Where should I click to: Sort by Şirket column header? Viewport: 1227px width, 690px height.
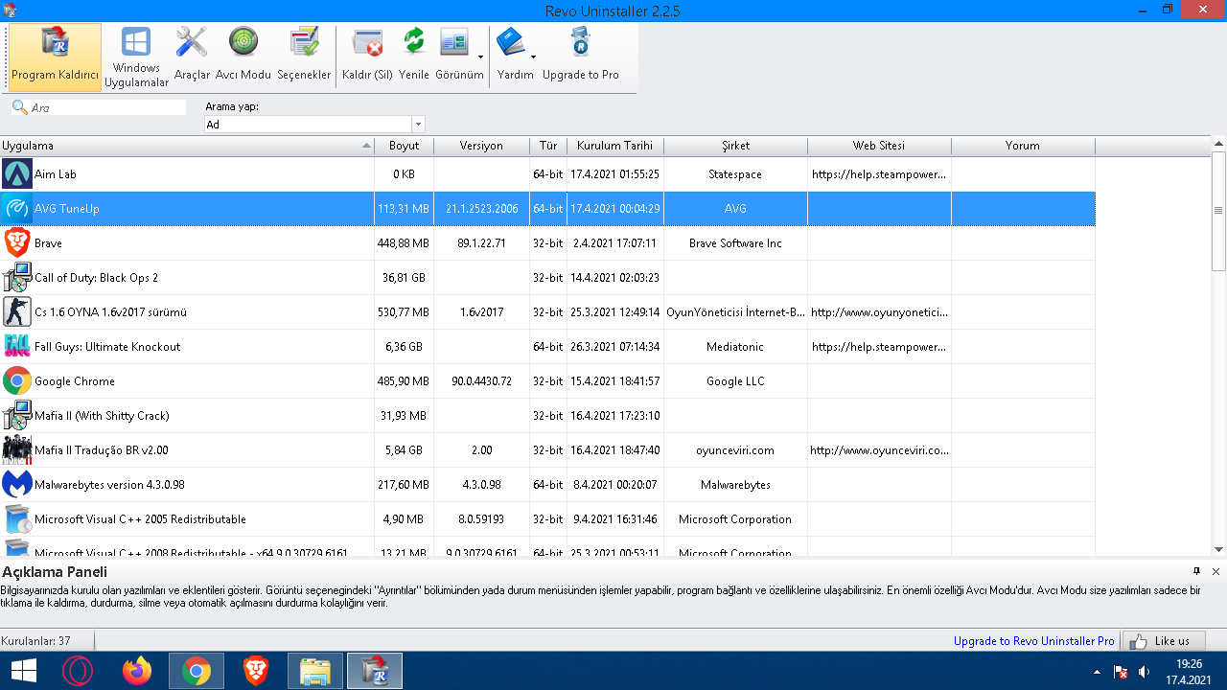click(x=735, y=146)
